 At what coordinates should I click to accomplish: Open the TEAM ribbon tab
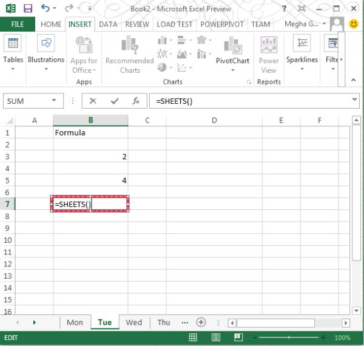coord(261,24)
